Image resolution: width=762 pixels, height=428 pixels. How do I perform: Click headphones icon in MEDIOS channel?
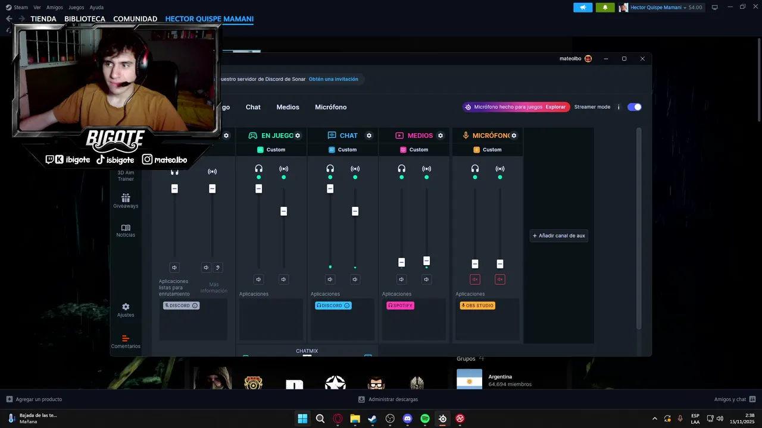401,169
